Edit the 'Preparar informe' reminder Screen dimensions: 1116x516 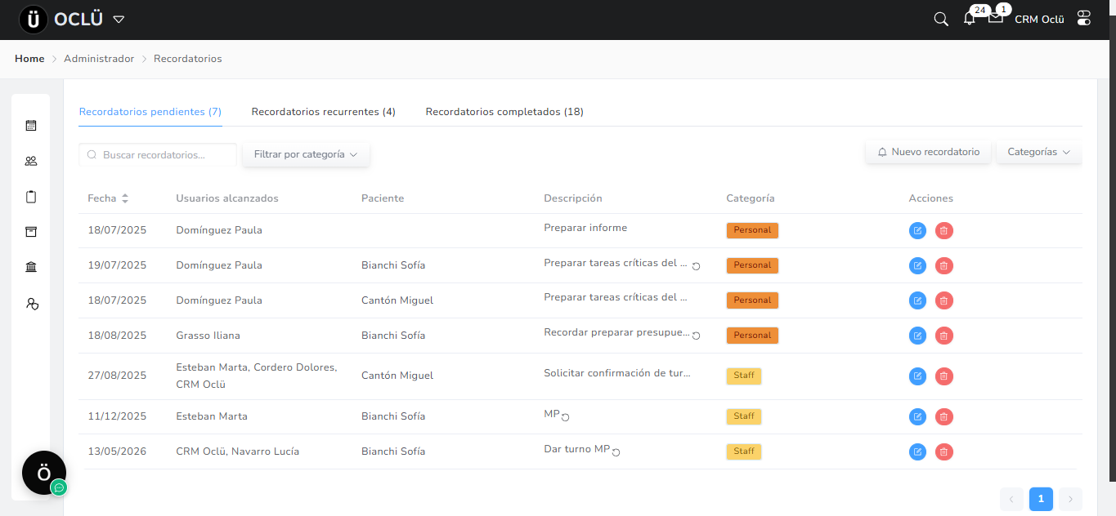coord(918,231)
